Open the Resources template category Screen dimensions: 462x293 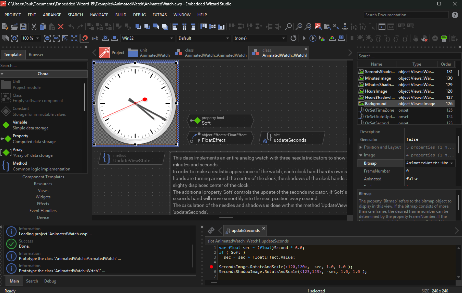pyautogui.click(x=43, y=184)
